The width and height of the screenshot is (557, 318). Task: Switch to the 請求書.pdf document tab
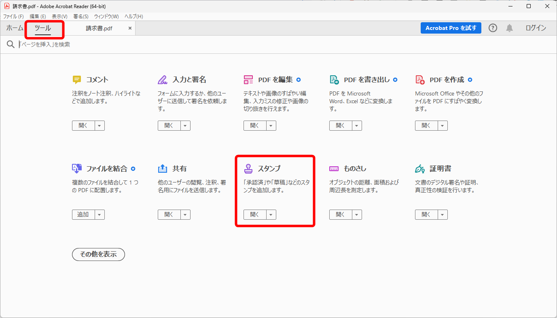[99, 28]
